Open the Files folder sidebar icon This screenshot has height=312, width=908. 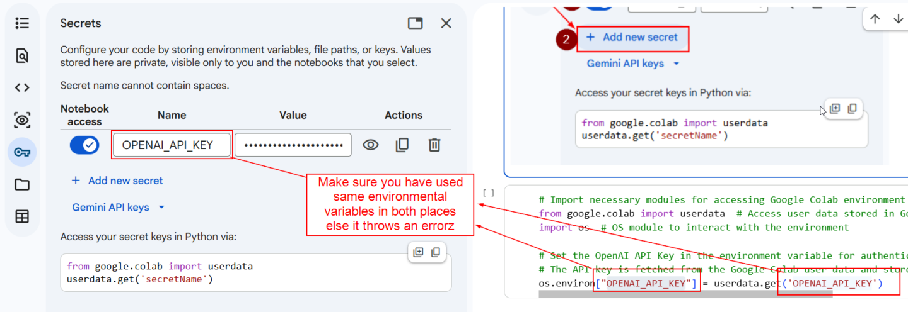coord(22,184)
